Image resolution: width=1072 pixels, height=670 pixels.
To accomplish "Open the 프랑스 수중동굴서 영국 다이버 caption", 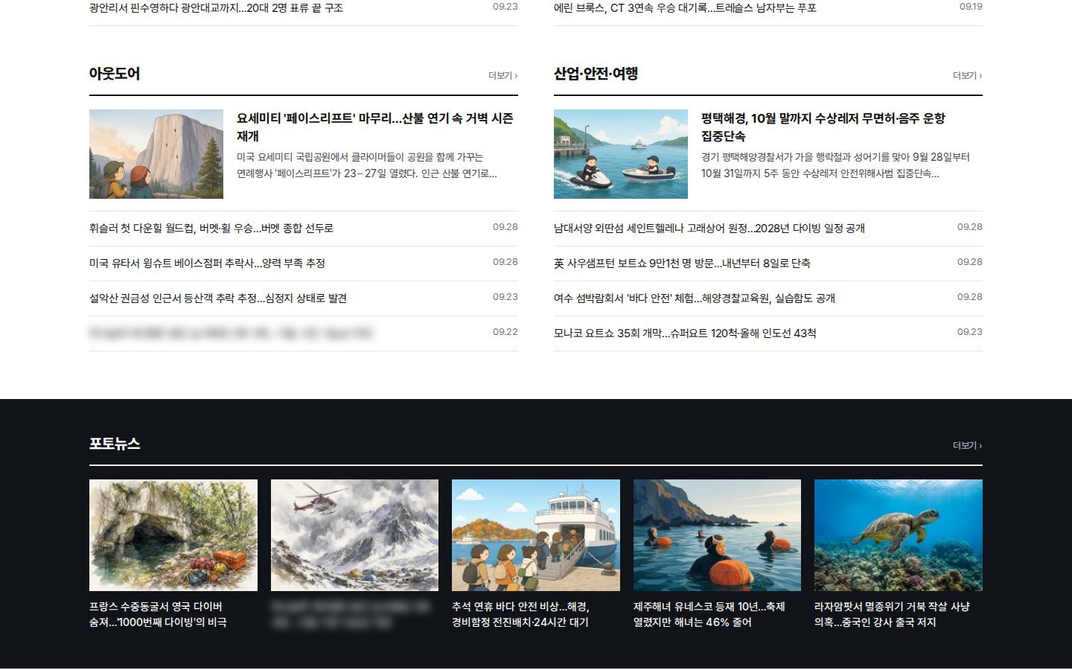I will tap(158, 615).
